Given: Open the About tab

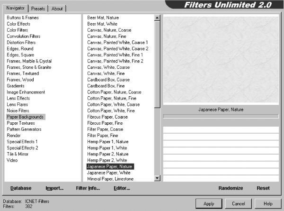Looking at the screenshot, I should click(57, 9).
